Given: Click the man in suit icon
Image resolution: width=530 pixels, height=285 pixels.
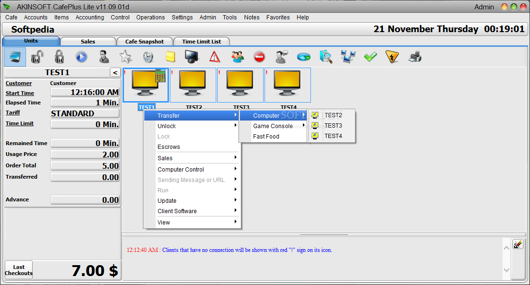Looking at the screenshot, I should (104, 57).
